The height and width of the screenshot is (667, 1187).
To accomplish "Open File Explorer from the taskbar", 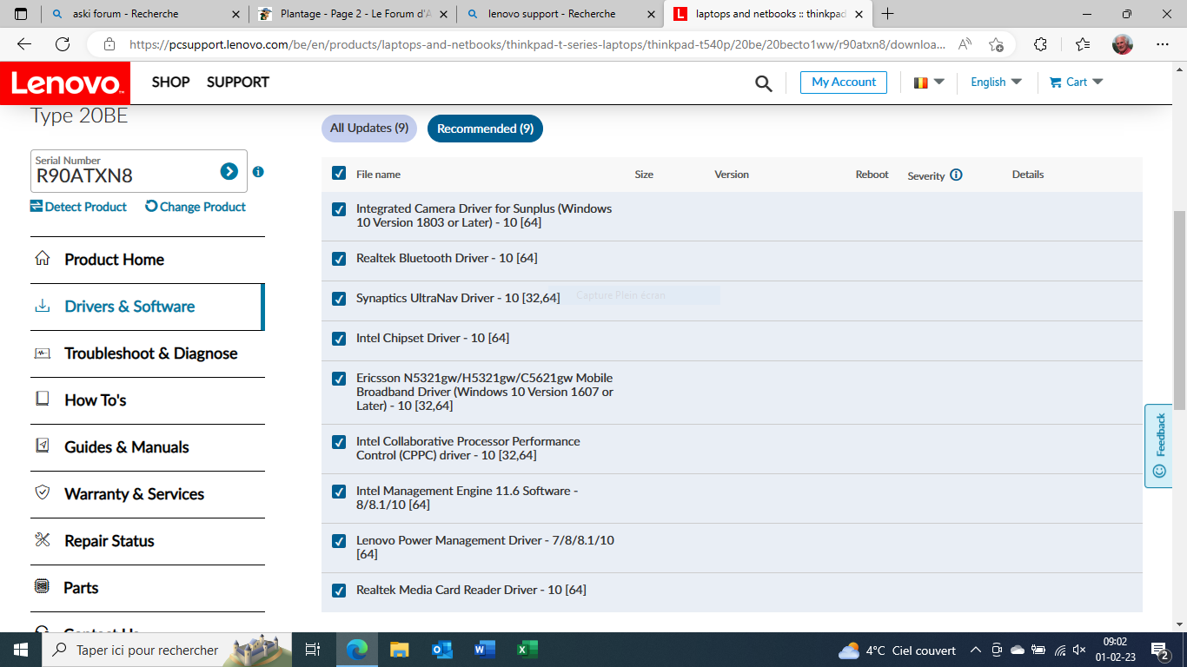I will pos(399,650).
